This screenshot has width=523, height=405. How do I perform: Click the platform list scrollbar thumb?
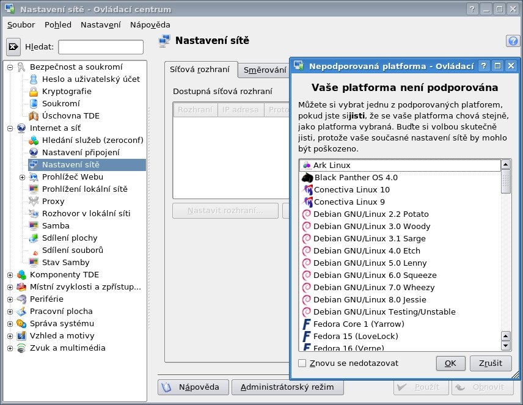coord(506,181)
